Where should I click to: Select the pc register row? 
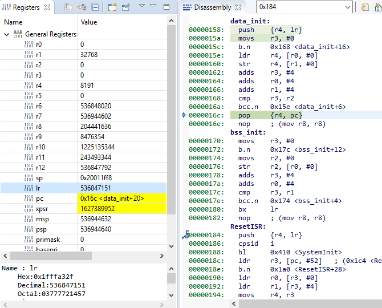click(x=83, y=198)
